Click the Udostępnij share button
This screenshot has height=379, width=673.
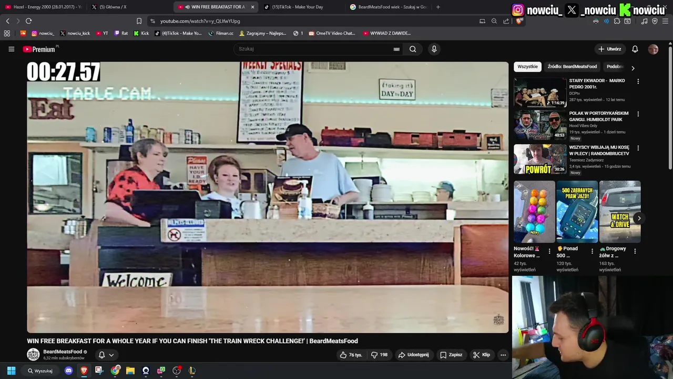[413, 355]
